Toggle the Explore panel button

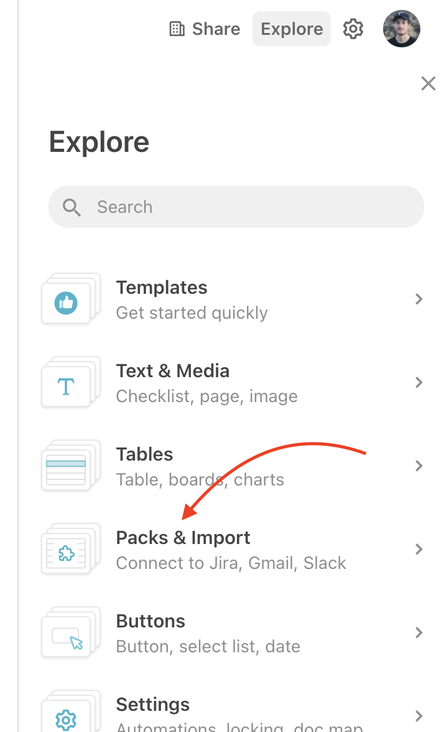pyautogui.click(x=292, y=29)
